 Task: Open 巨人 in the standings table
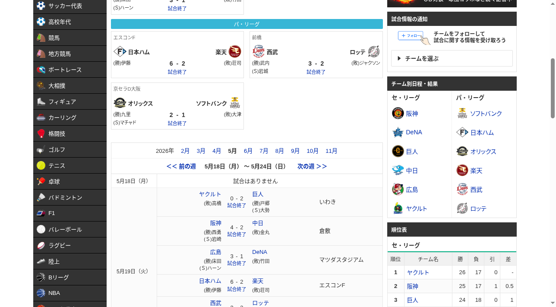click(x=413, y=300)
